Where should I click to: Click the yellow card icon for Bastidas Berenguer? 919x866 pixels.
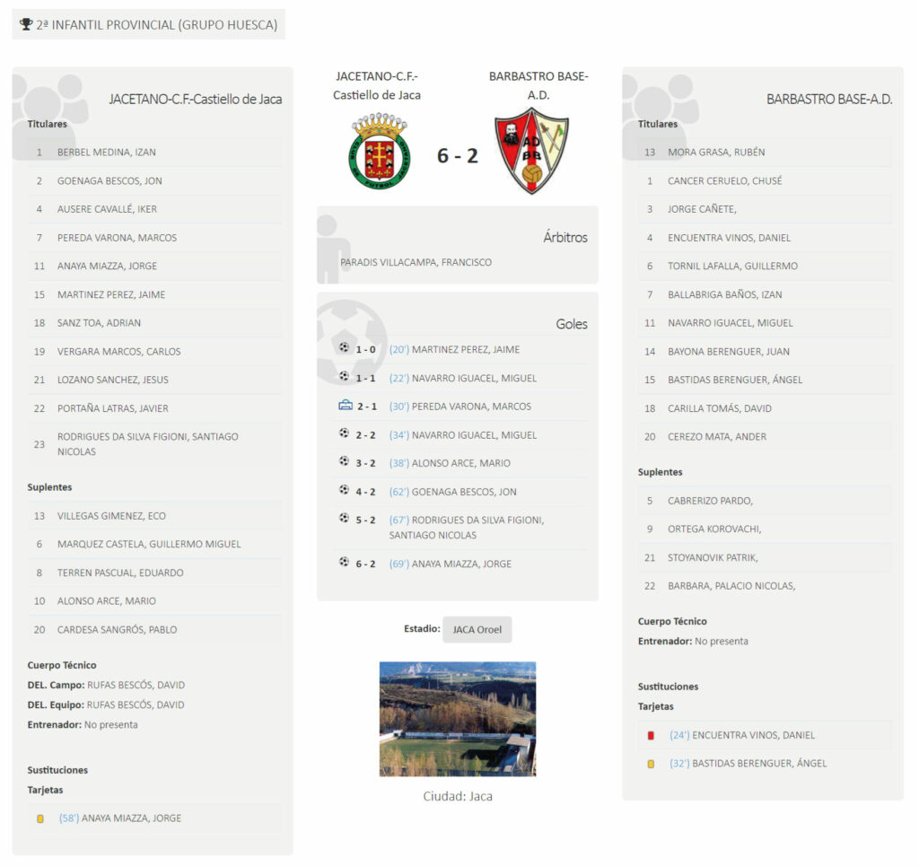[651, 764]
